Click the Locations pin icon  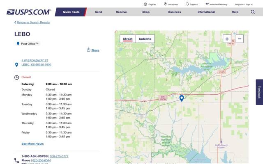[165, 4]
